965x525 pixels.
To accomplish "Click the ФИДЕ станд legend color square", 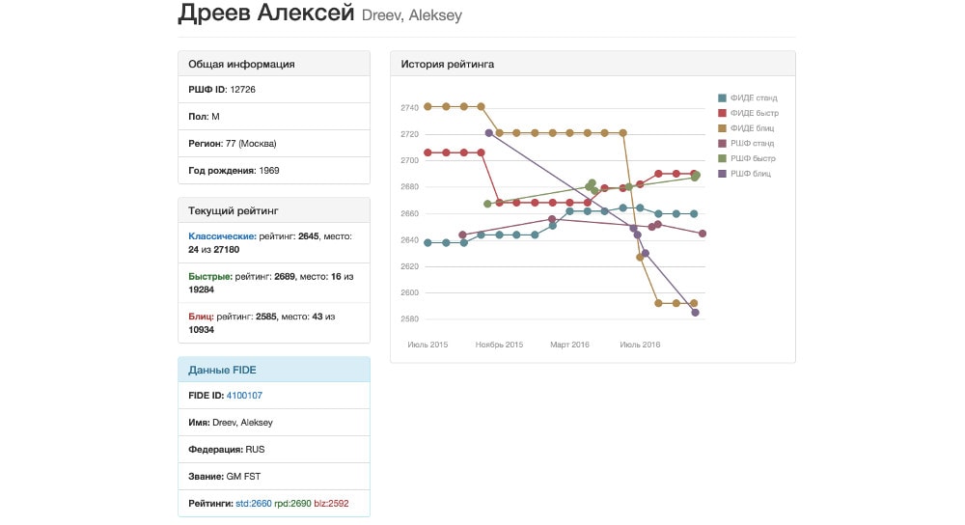I will [723, 97].
